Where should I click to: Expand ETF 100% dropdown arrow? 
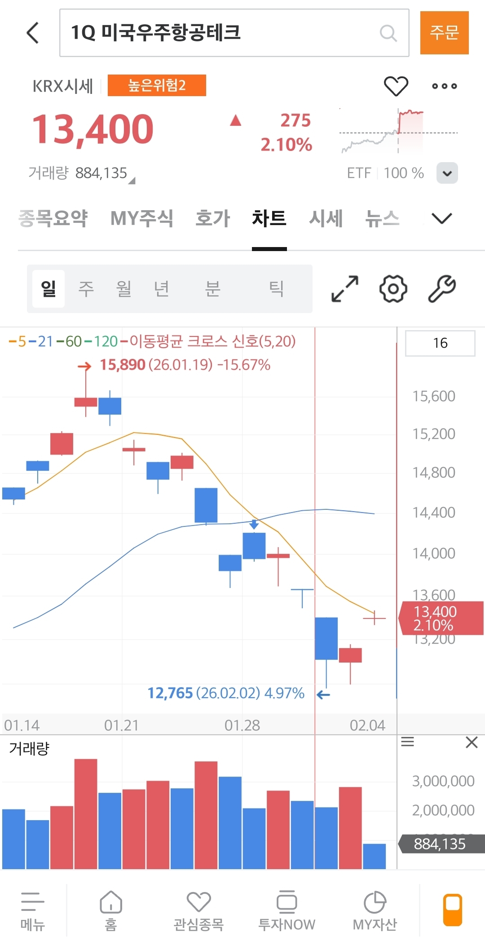click(x=447, y=173)
